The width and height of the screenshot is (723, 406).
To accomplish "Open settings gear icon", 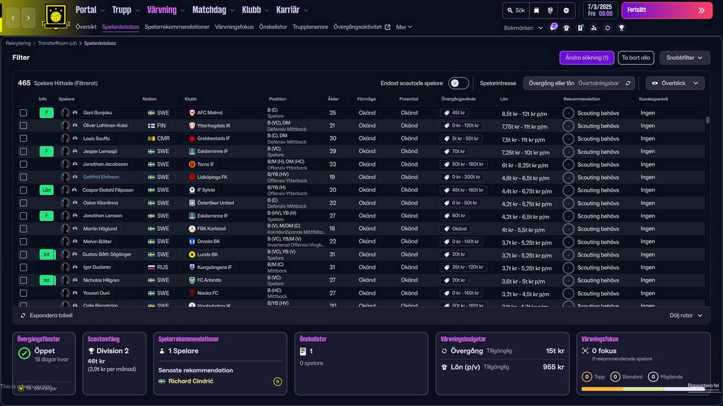I will click(x=566, y=10).
